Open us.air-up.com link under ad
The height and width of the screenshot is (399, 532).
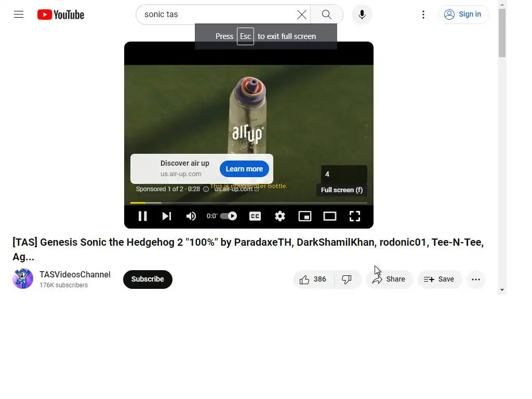236,189
